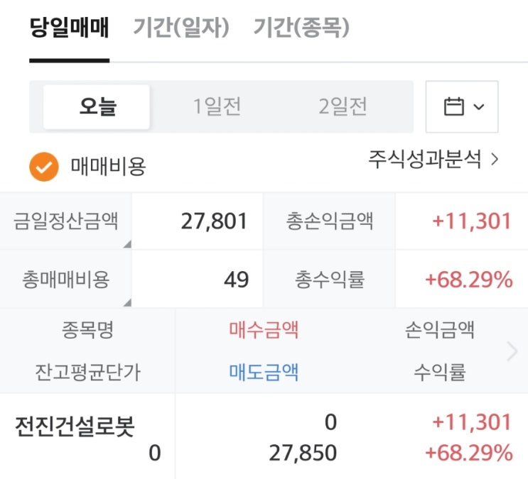Open the 기간(일자) tab
The image size is (528, 479).
click(181, 28)
